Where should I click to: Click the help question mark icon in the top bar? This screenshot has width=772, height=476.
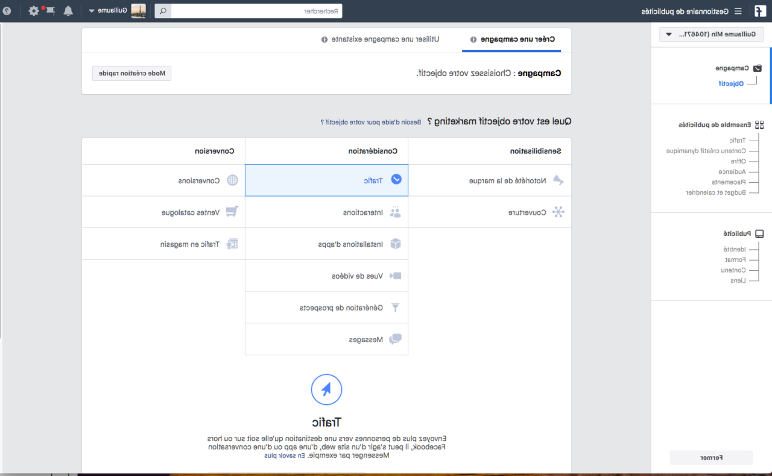(7, 11)
